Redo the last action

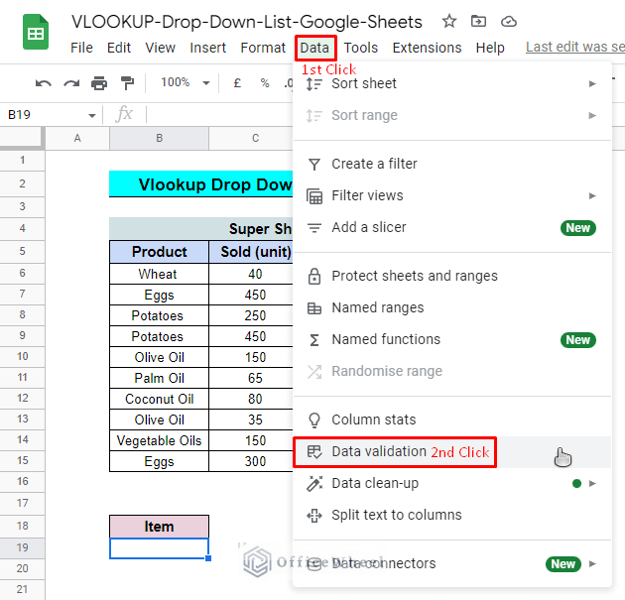pyautogui.click(x=71, y=83)
